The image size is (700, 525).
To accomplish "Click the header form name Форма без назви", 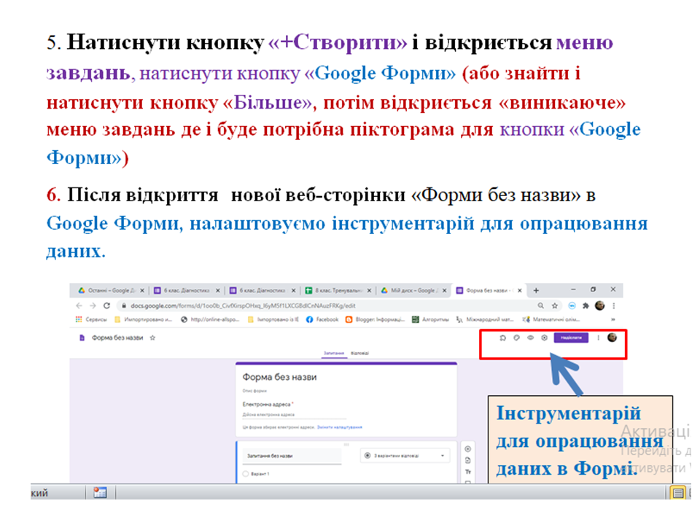I will 117,338.
